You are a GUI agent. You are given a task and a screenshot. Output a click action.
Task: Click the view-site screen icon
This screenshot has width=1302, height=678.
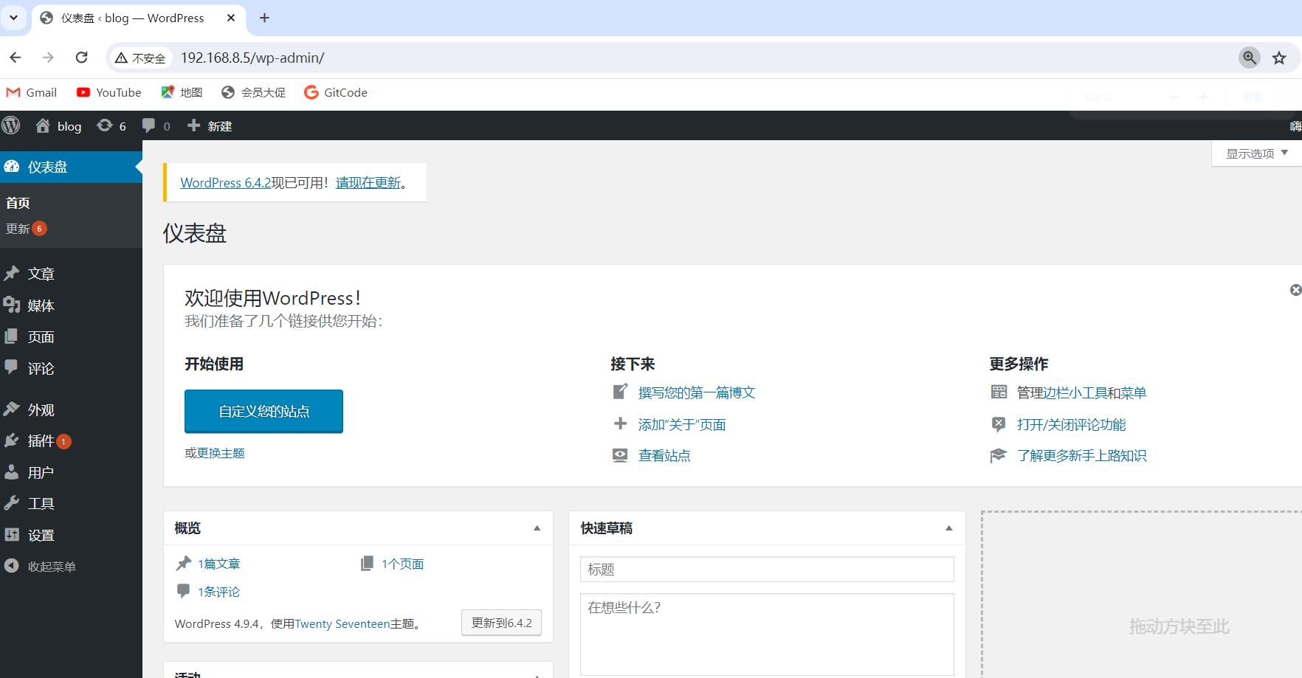click(620, 455)
